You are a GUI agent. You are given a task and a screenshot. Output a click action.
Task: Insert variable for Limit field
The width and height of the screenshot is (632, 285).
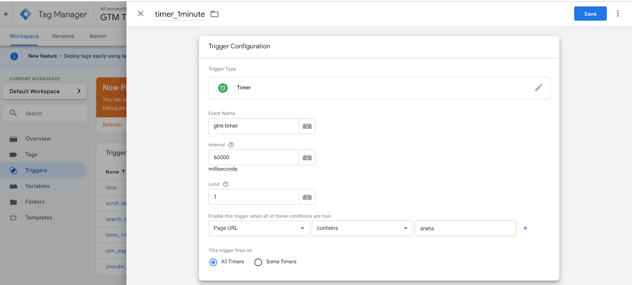pyautogui.click(x=307, y=197)
